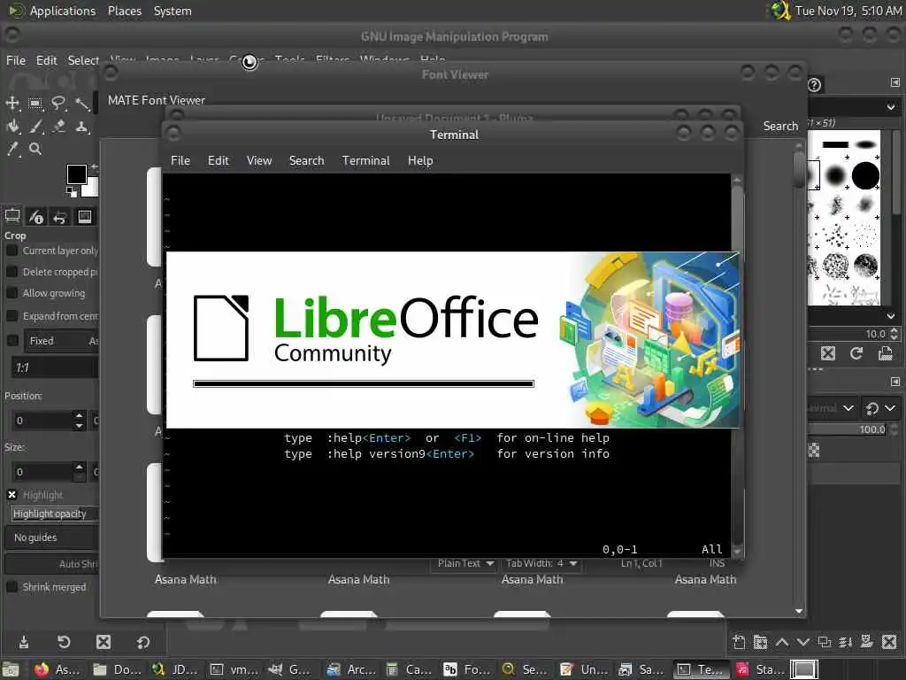Open the Undo History tab icon
This screenshot has width=906, height=680.
click(60, 217)
